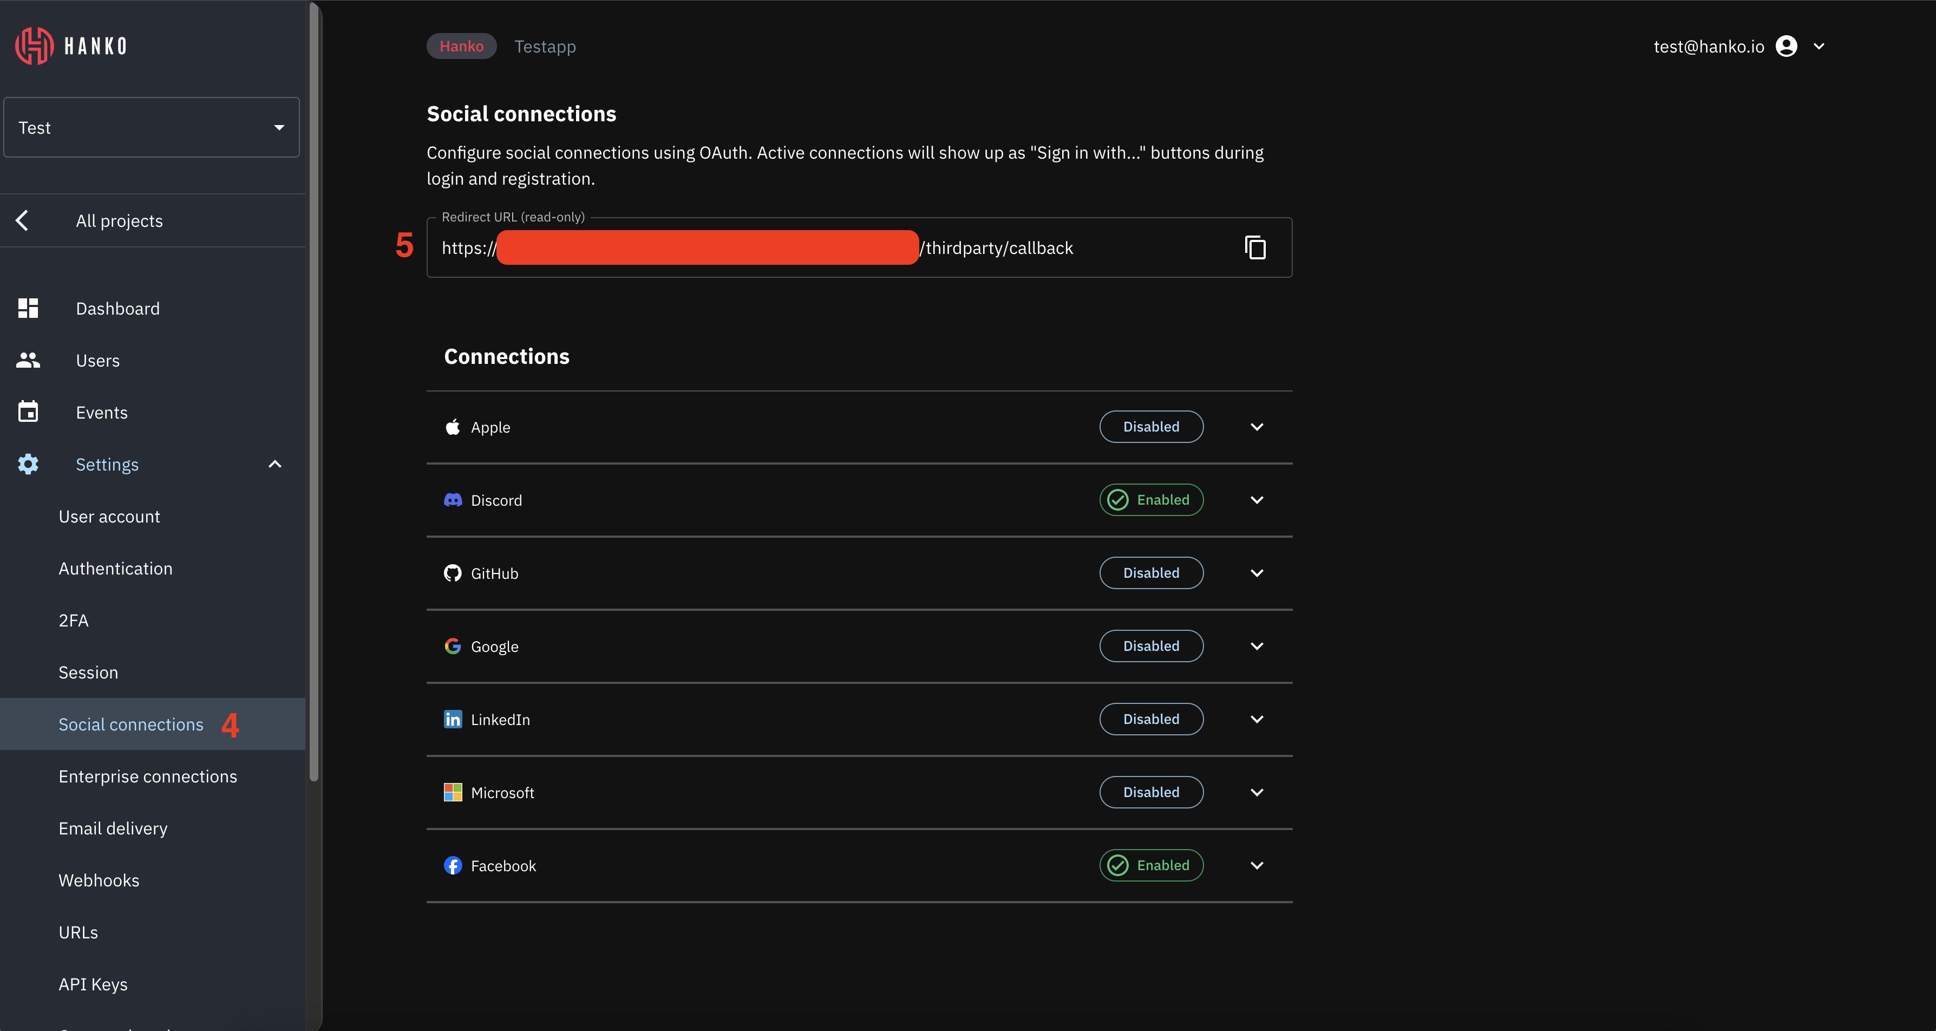Click the Users people icon
The height and width of the screenshot is (1031, 1936).
pos(28,361)
